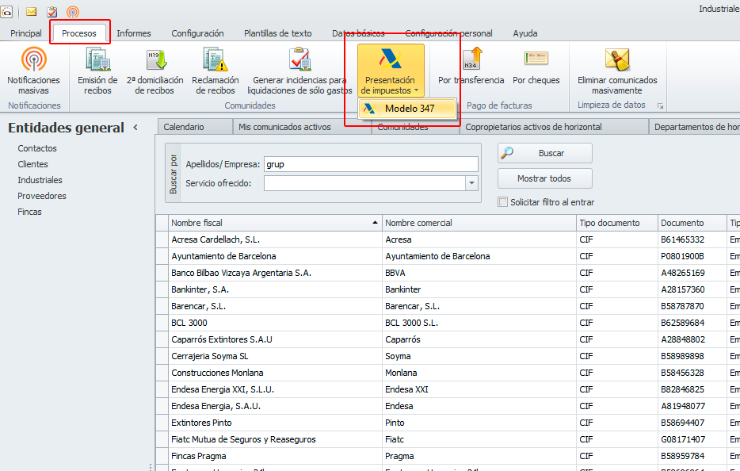
Task: Click the Apellidos/Empresa search field
Action: click(370, 164)
